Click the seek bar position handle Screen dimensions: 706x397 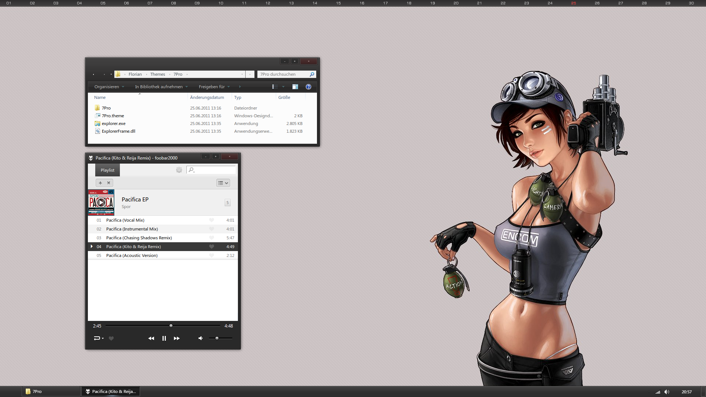pyautogui.click(x=171, y=326)
